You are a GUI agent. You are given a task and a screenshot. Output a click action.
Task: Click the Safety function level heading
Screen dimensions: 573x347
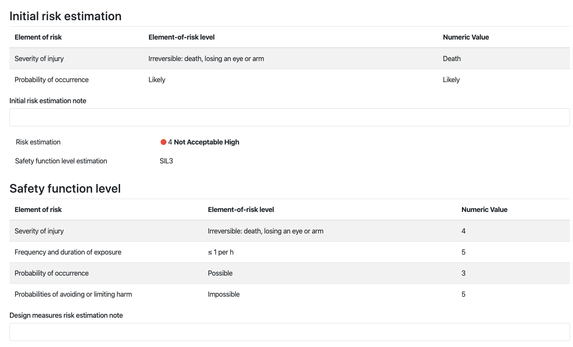(x=65, y=189)
